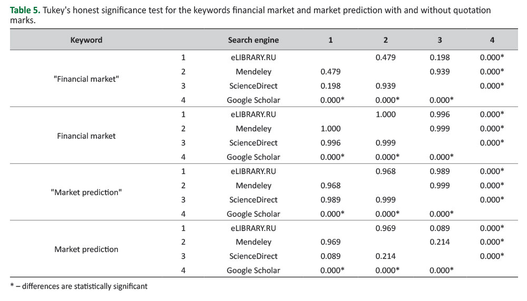
Task: Select 1.000 in the eLIBRARY.RU row
Action: coord(385,114)
